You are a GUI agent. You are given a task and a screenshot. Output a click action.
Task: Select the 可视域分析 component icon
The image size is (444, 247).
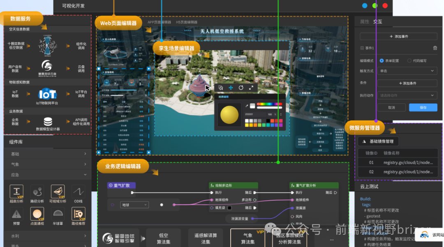click(58, 191)
